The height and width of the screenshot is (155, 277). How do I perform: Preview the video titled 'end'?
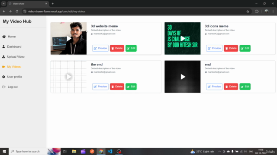(x=214, y=87)
